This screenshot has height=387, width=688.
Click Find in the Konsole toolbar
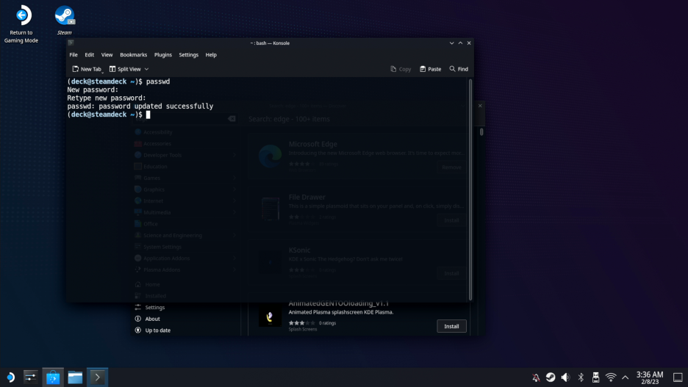click(459, 69)
